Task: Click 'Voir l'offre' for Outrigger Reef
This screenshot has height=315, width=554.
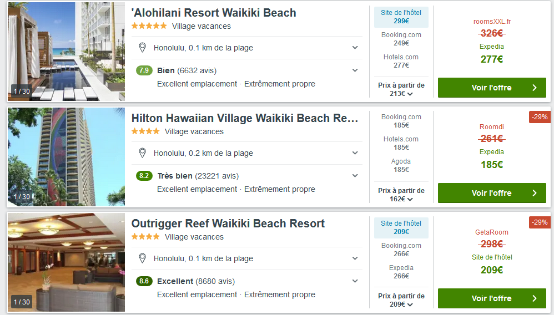Action: (x=492, y=298)
